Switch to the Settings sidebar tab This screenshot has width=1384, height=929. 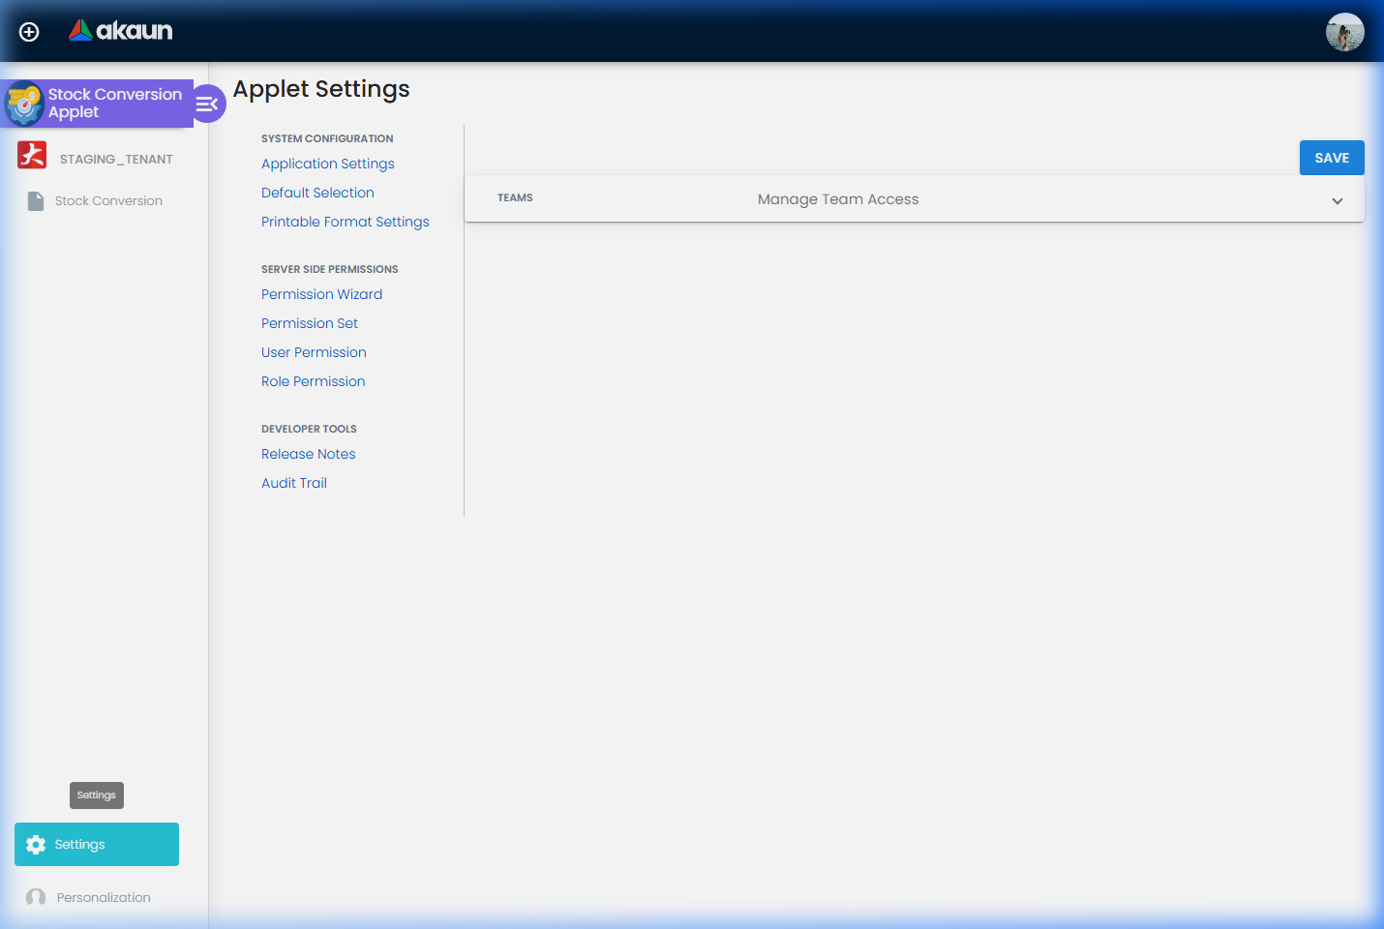(96, 844)
